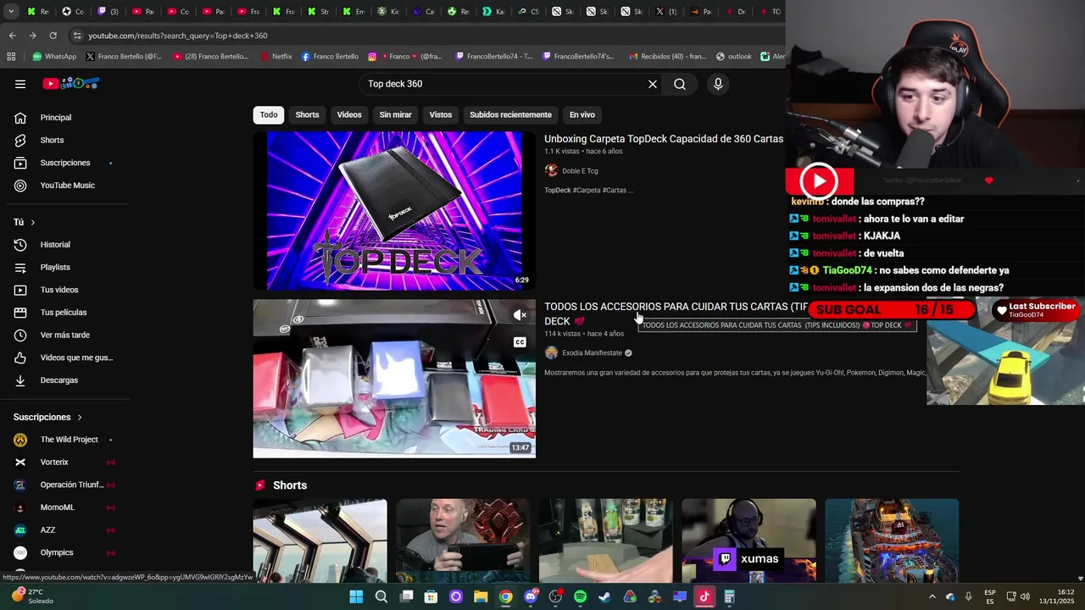Image resolution: width=1085 pixels, height=610 pixels.
Task: Open the calculator from the taskbar
Action: click(729, 596)
